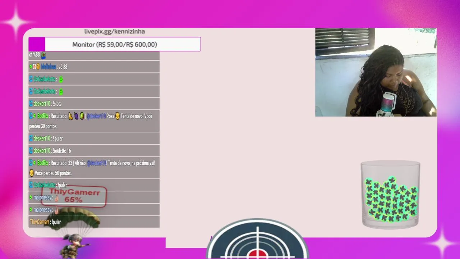The height and width of the screenshot is (259, 460).
Task: Click the livepix.gg/kennizinha donation link text
Action: tap(114, 31)
